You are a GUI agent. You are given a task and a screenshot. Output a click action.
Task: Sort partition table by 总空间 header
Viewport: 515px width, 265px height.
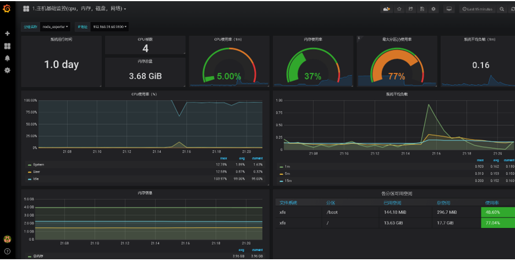tap(444, 203)
